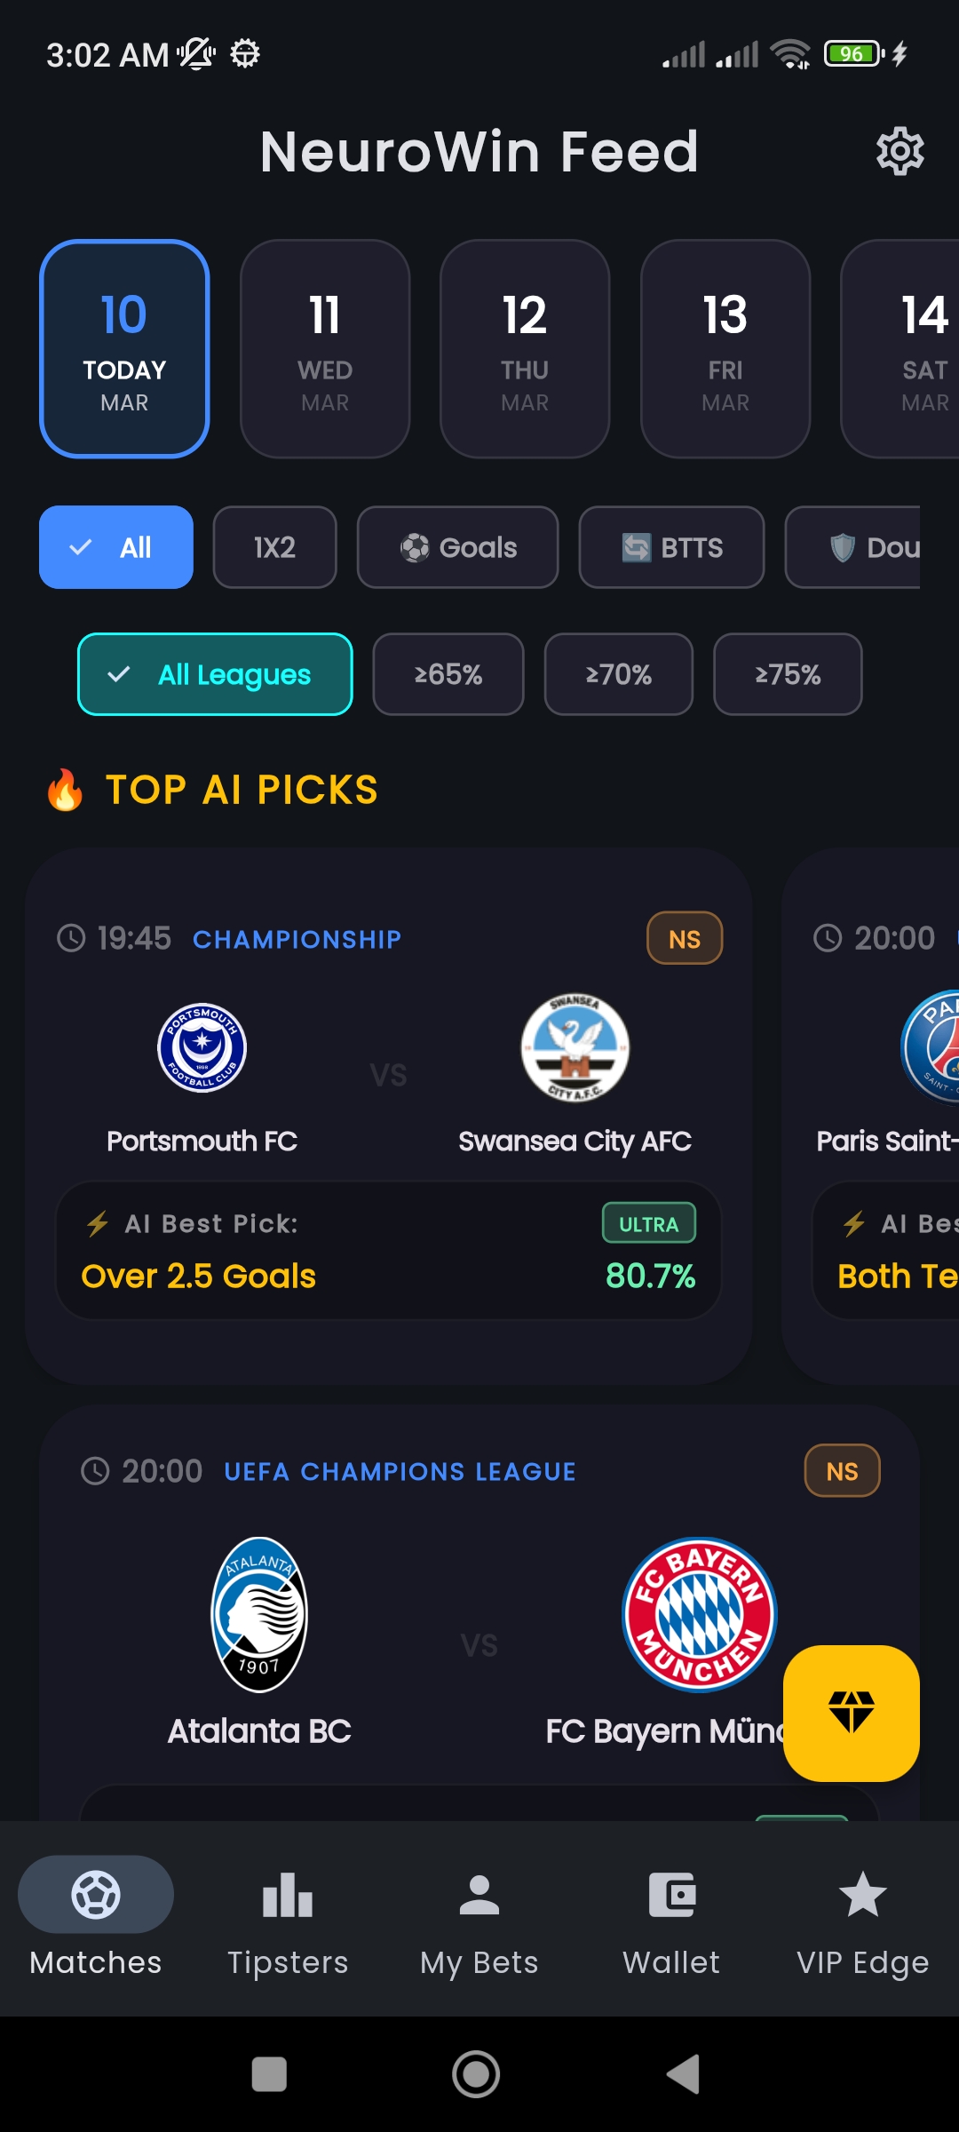Image resolution: width=959 pixels, height=2132 pixels.
Task: Select the Matches soccer ball icon
Action: pos(95,1895)
